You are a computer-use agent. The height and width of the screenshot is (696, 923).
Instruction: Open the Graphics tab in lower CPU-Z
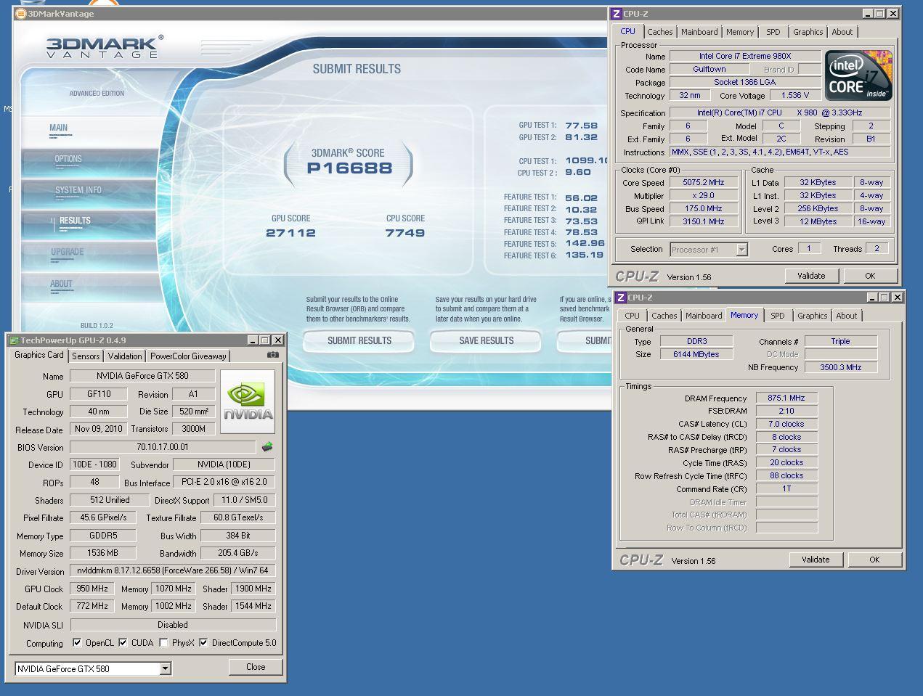pyautogui.click(x=813, y=316)
